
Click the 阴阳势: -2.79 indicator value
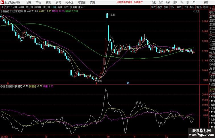tap(22, 86)
